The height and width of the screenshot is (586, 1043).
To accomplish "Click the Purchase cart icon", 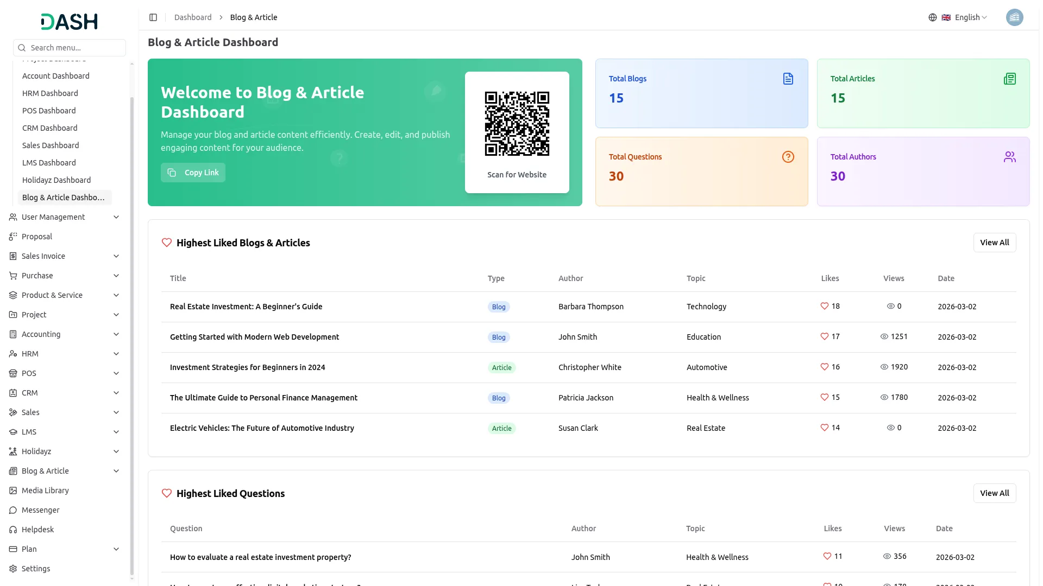I will (x=13, y=276).
